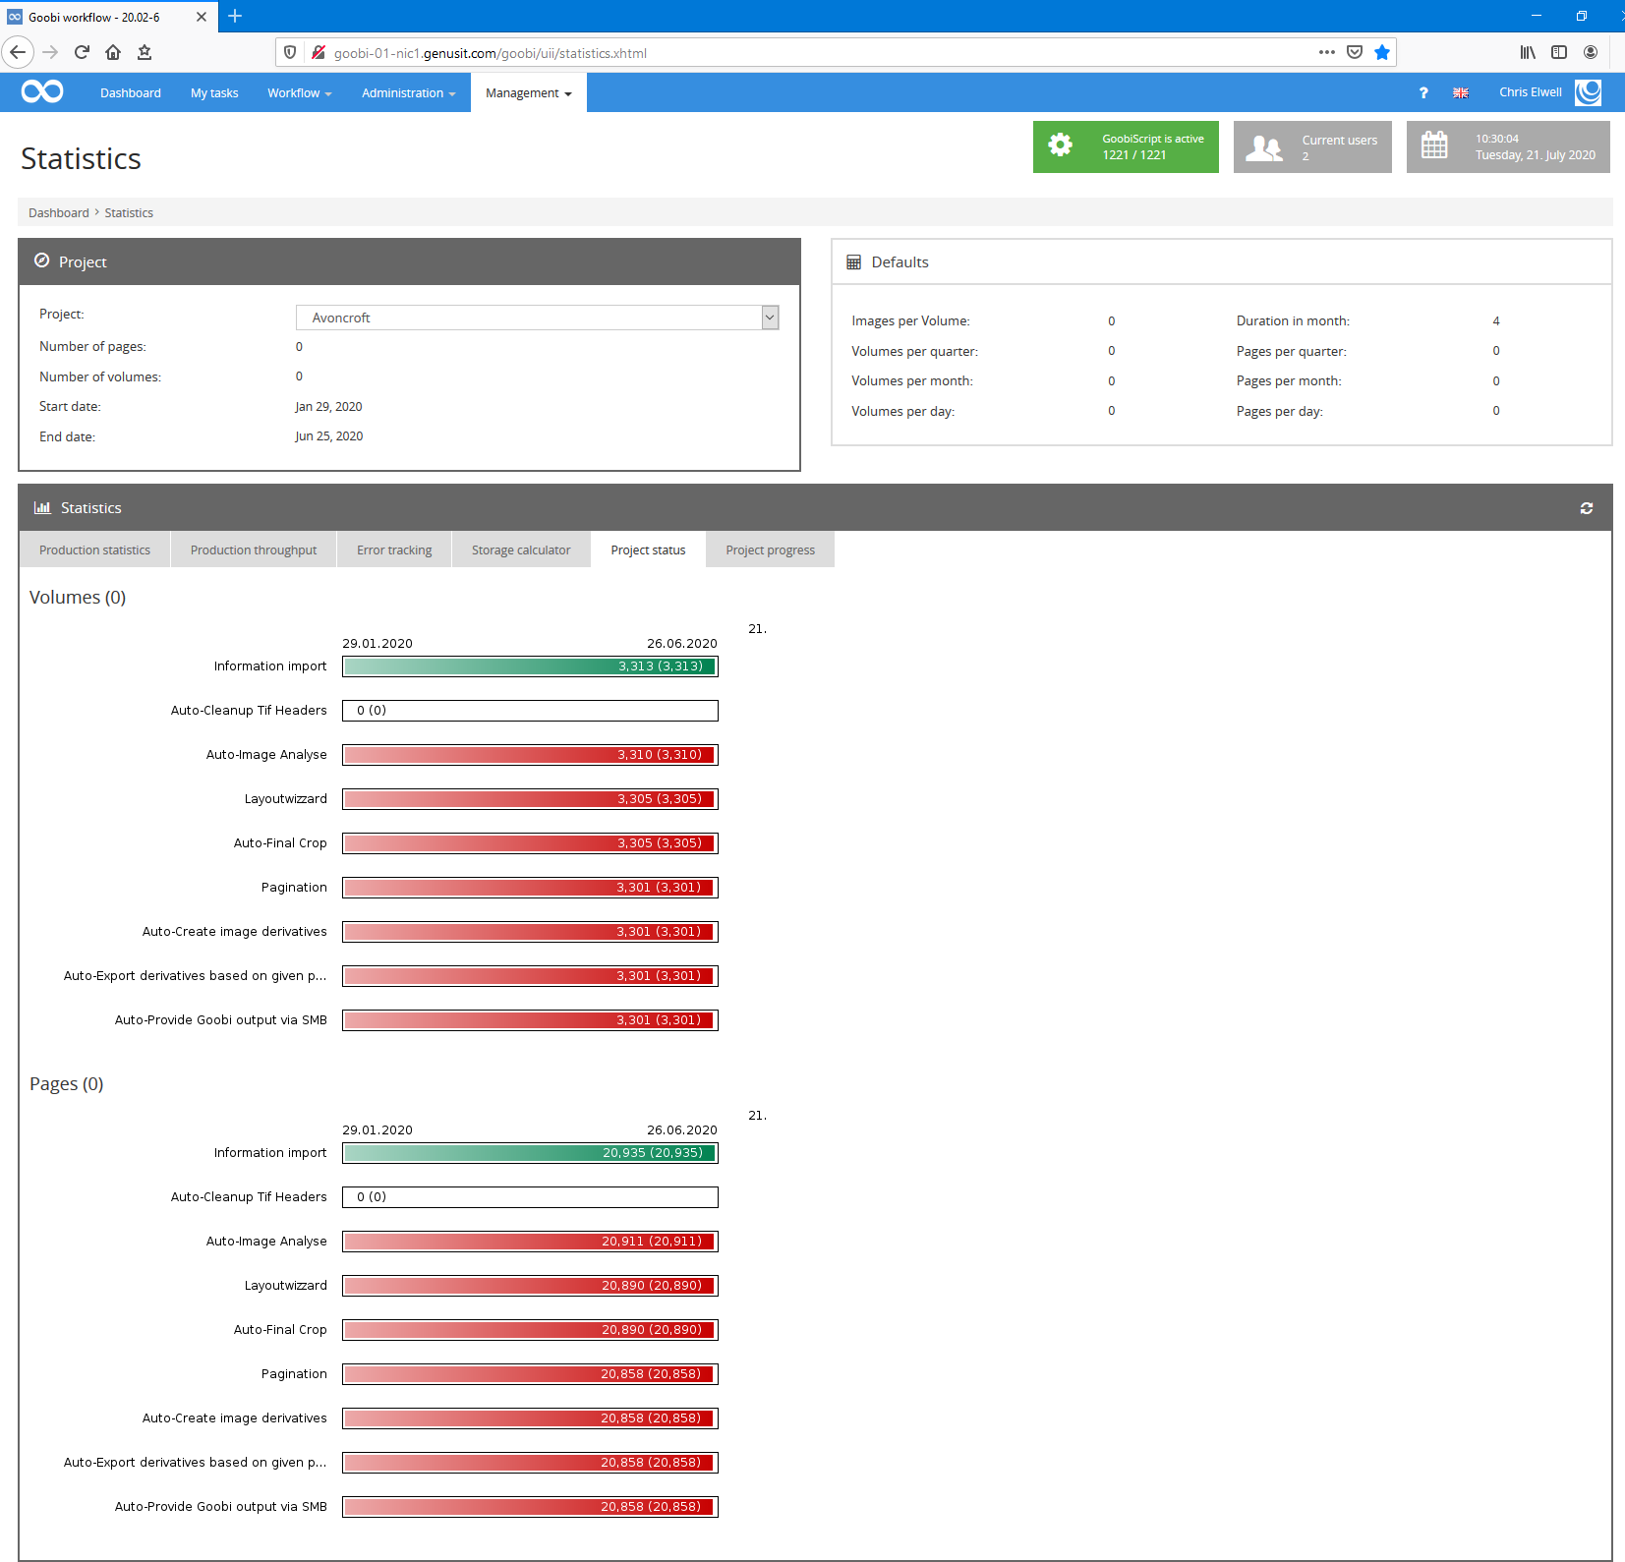
Task: Click Duration in month label
Action: pos(1293,321)
